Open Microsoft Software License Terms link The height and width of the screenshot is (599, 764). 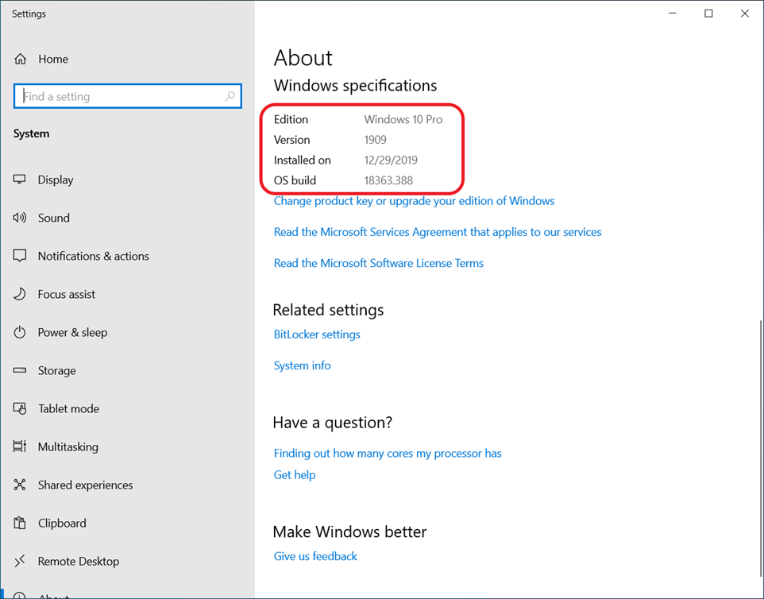pos(379,263)
